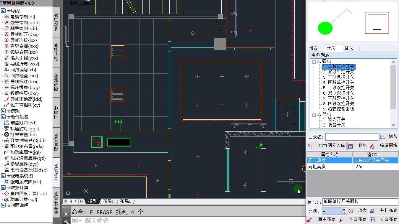Image resolution: width=399 pixels, height=224 pixels.
Task: Click the 编辑图块 button
Action: (x=384, y=146)
